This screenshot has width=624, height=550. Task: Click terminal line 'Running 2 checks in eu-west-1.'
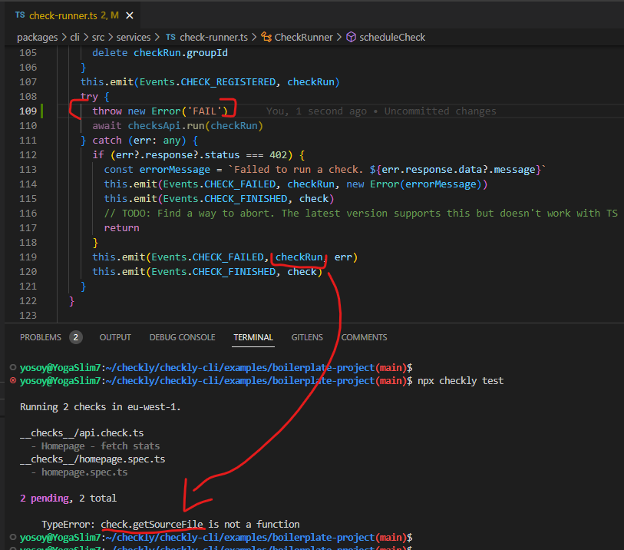click(101, 407)
